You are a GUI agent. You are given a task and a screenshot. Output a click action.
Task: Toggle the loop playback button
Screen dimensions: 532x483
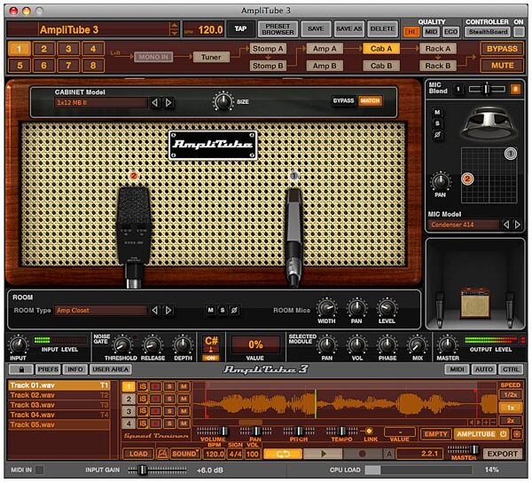coord(283,454)
